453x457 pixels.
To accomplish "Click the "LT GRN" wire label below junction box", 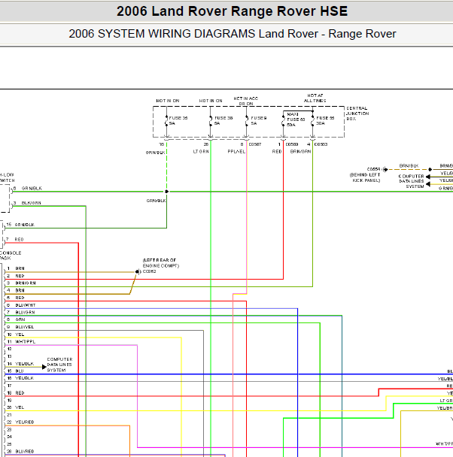I will click(201, 152).
